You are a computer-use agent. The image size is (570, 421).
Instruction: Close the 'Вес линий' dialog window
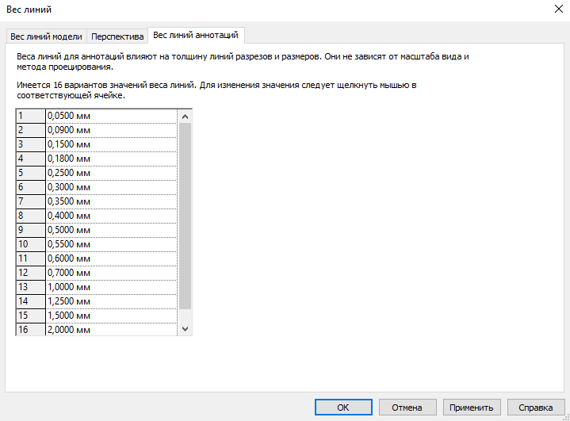coord(552,10)
